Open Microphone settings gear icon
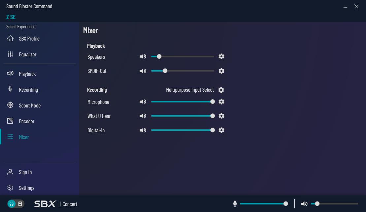 pyautogui.click(x=221, y=102)
